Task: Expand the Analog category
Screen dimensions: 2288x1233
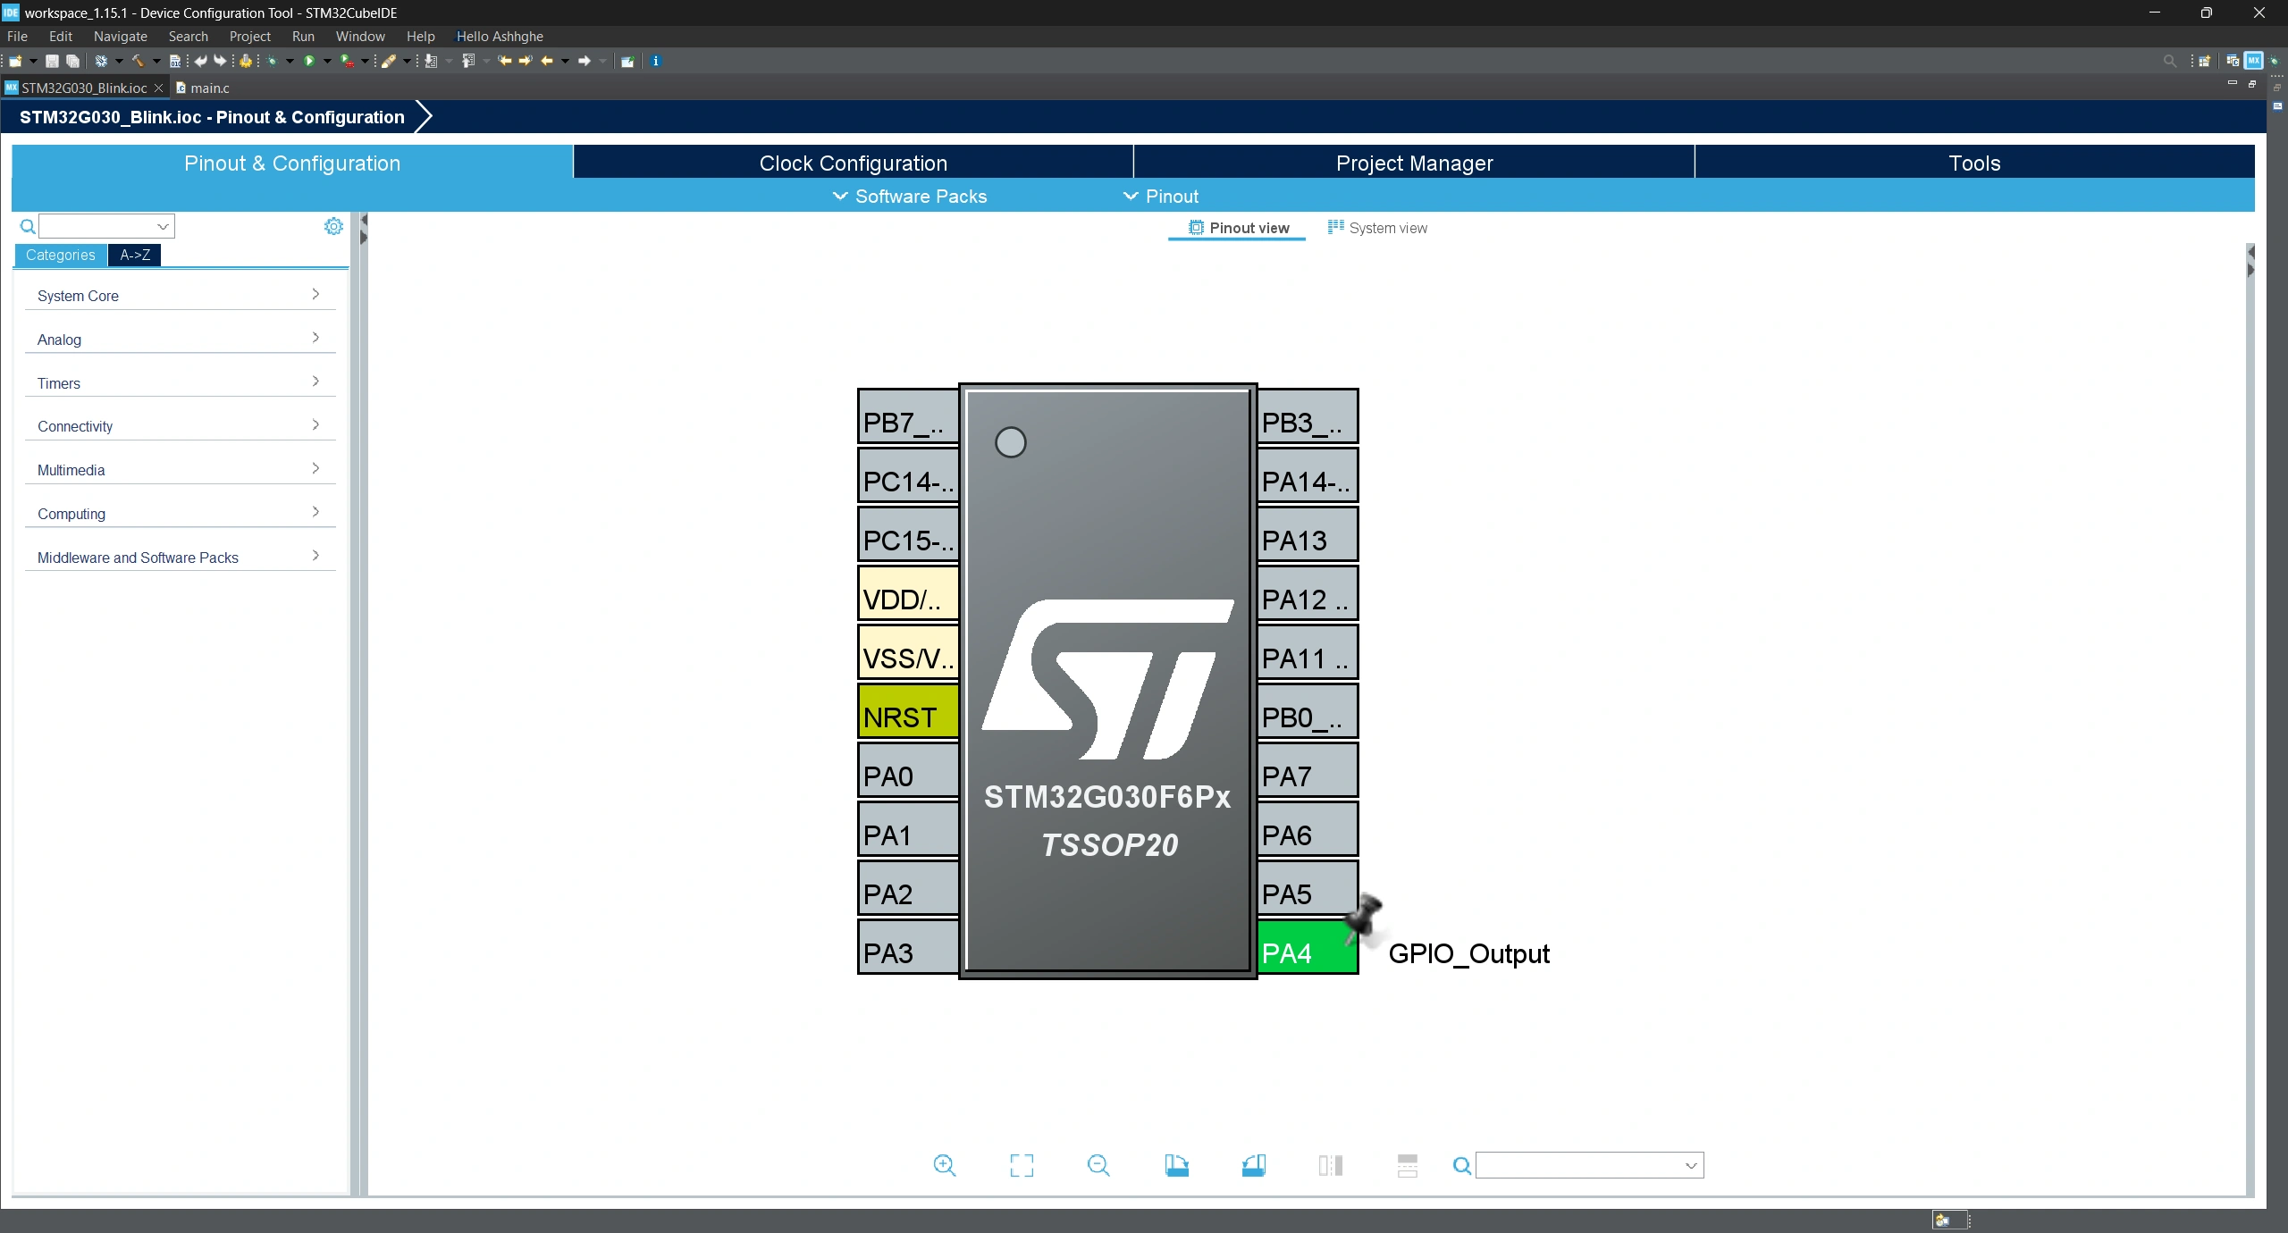Action: click(x=180, y=339)
